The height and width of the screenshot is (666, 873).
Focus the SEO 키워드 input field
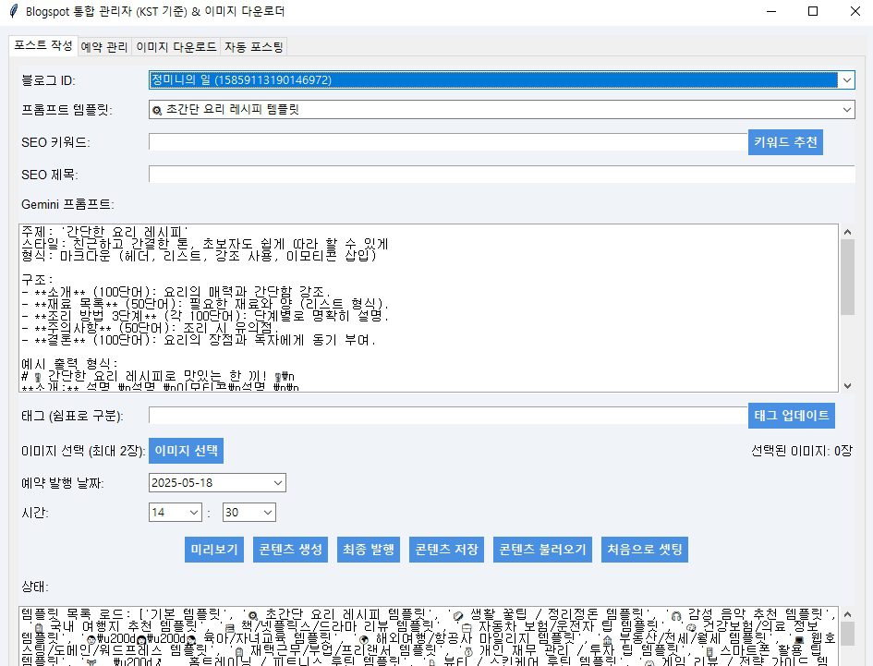pyautogui.click(x=448, y=142)
